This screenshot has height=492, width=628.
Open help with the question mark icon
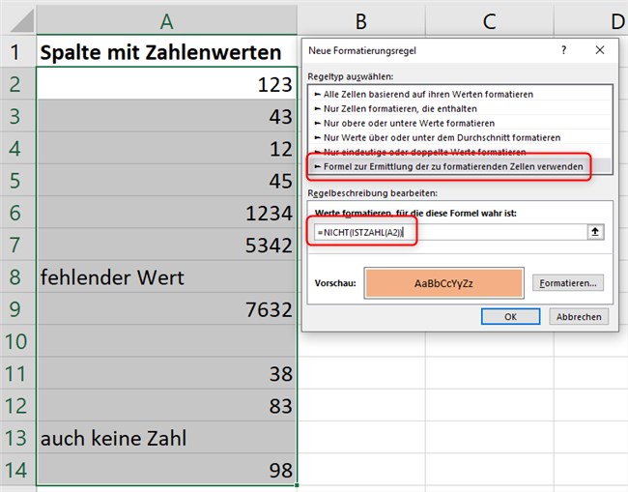[564, 50]
